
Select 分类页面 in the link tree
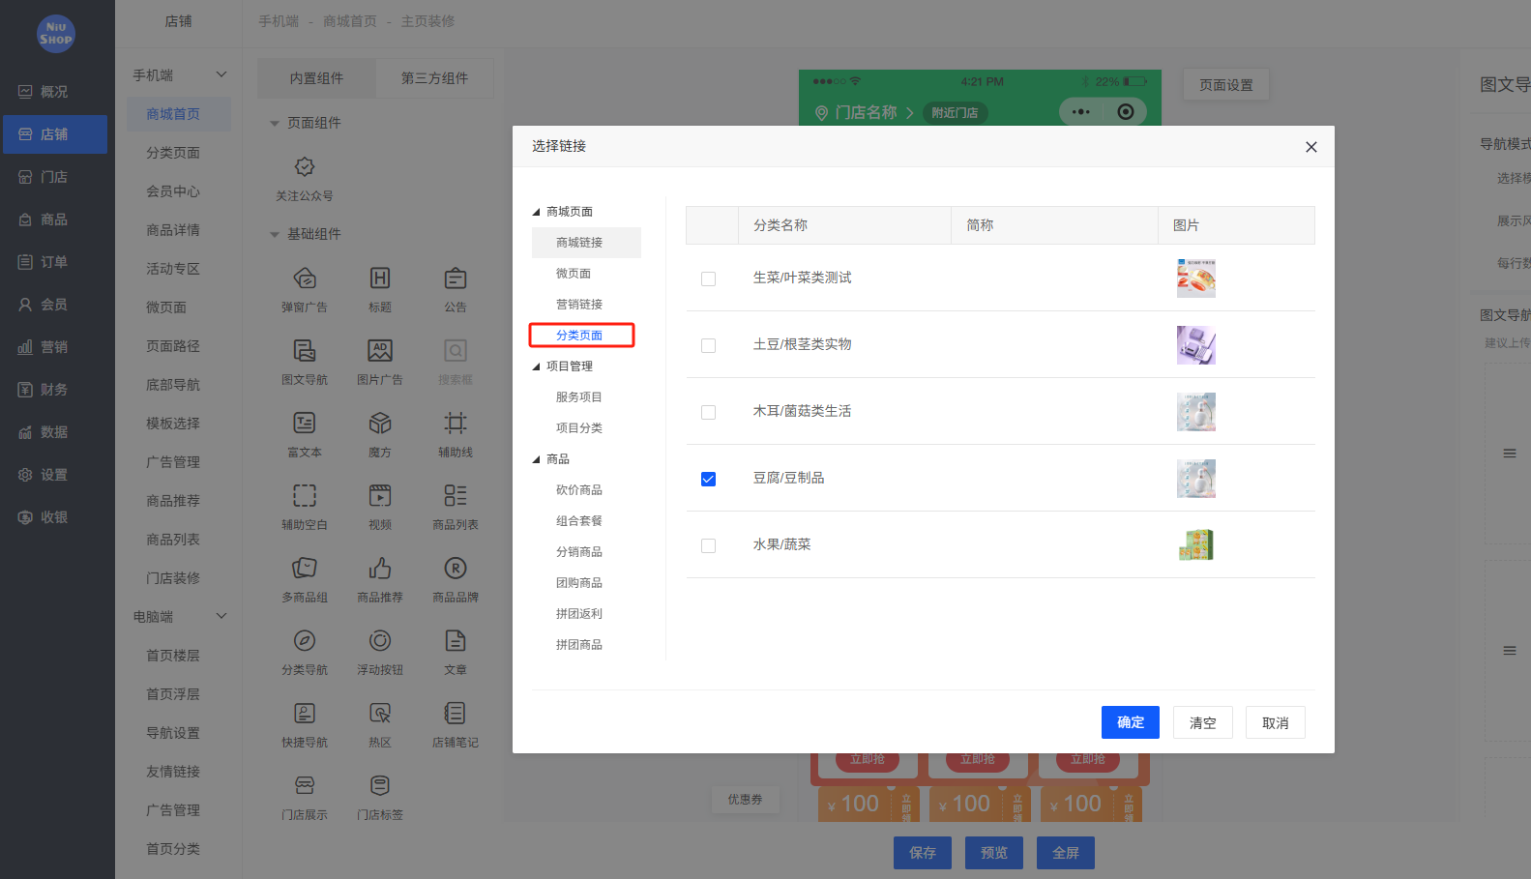[581, 336]
